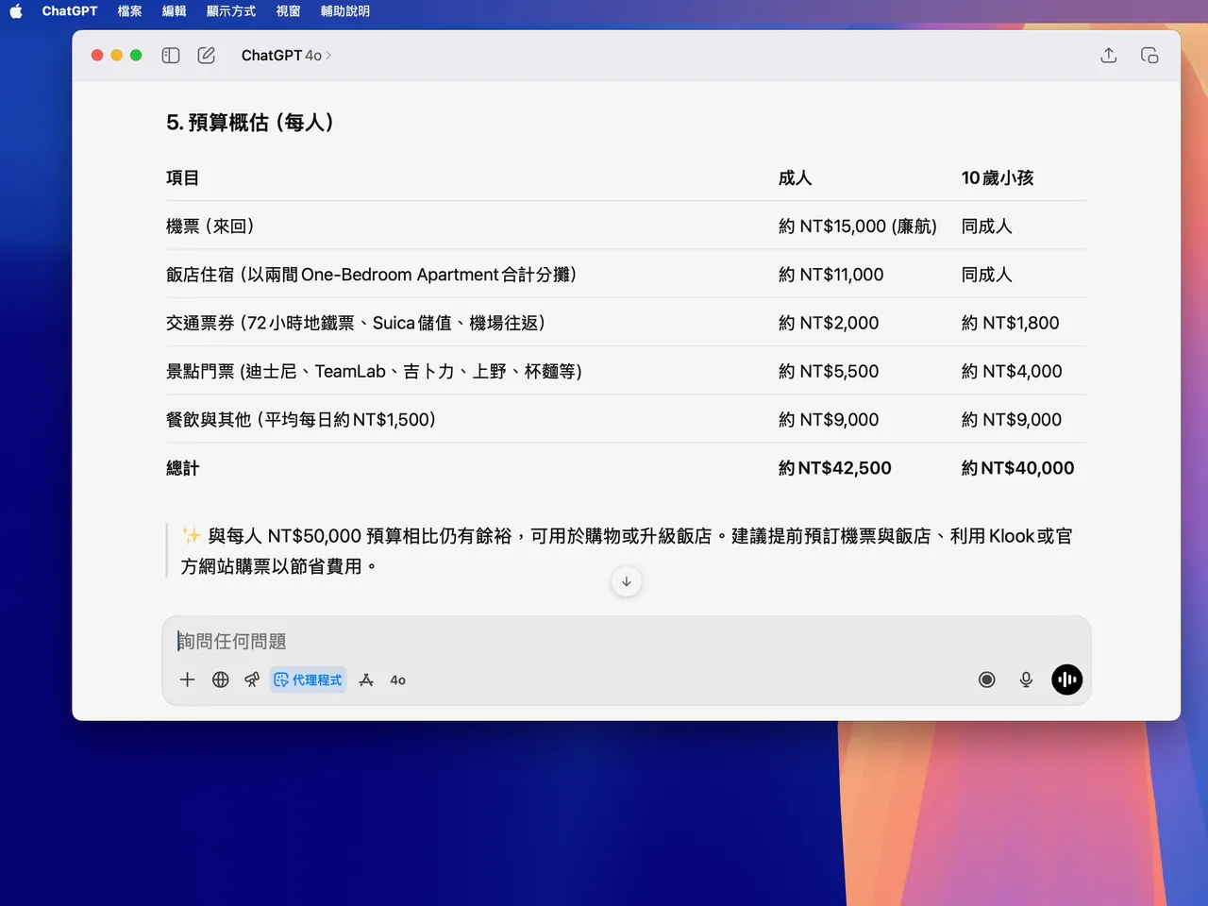Click the 景點門票 row label
Viewport: 1208px width, 906px height.
click(375, 372)
